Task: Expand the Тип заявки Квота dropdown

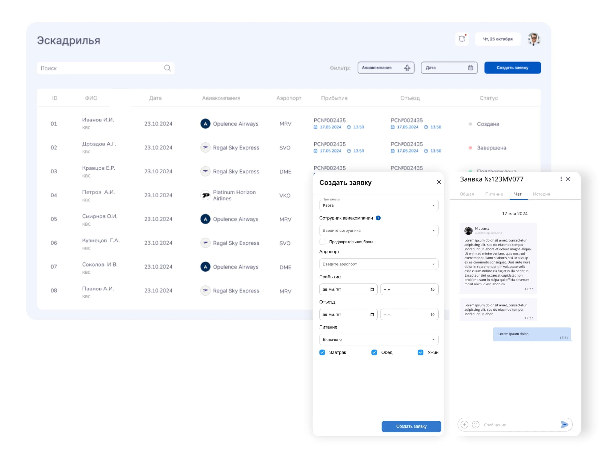Action: click(379, 205)
